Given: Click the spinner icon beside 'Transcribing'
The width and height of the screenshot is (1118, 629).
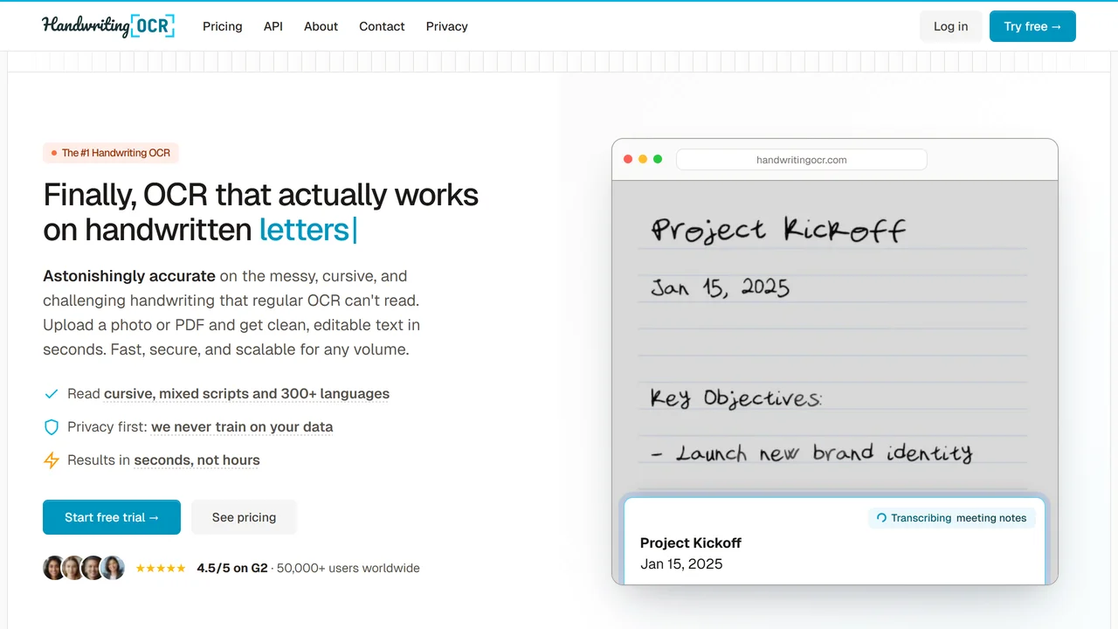Looking at the screenshot, I should [x=881, y=518].
